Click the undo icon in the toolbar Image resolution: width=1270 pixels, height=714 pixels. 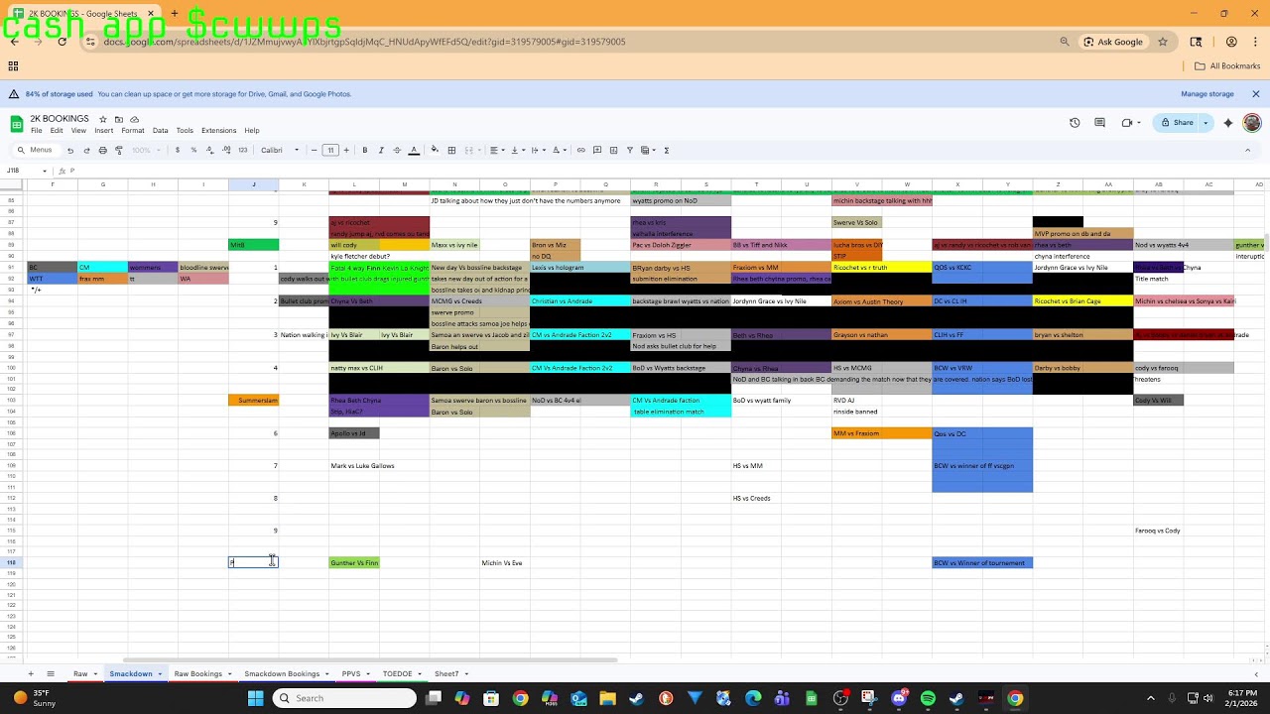[70, 151]
